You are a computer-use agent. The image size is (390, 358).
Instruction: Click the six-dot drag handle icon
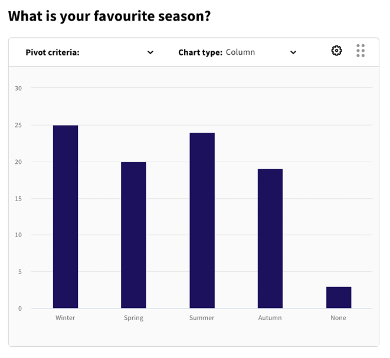(x=360, y=51)
